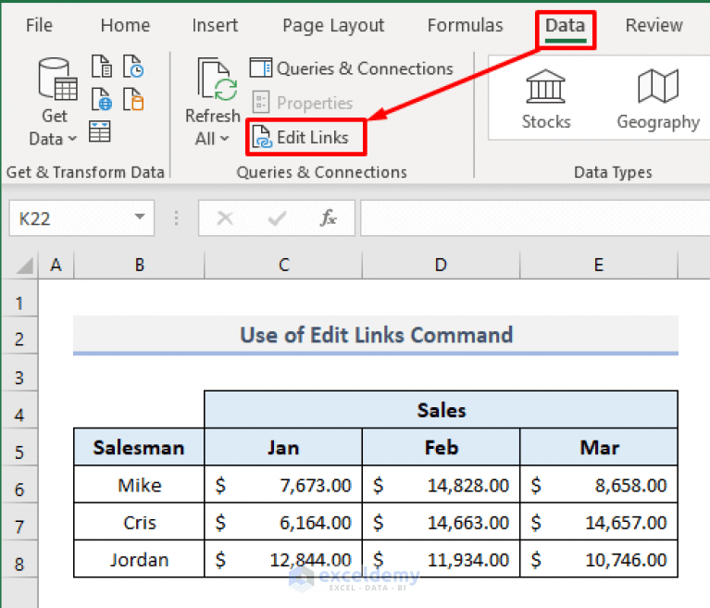Select the Data tab
The width and height of the screenshot is (710, 608).
pos(565,25)
